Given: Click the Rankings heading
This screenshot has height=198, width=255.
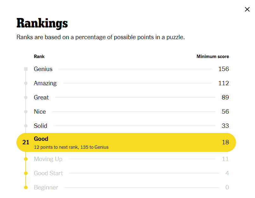Looking at the screenshot, I should tap(42, 23).
